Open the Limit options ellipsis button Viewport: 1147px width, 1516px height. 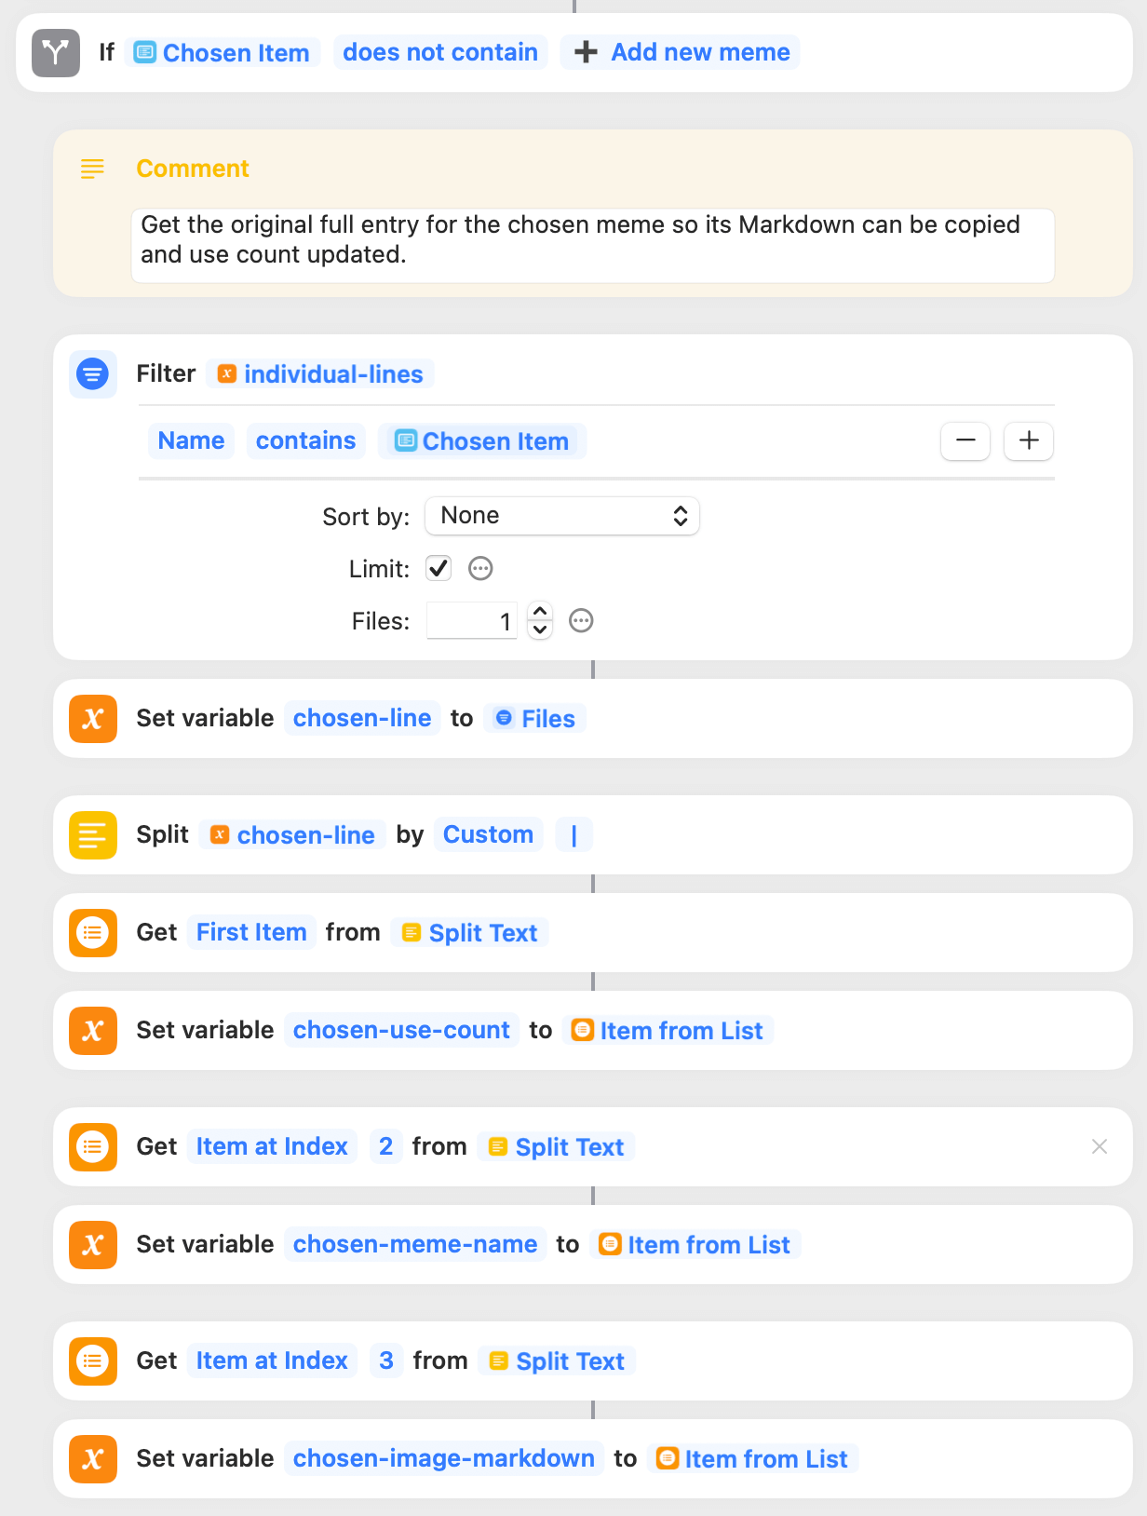(480, 568)
